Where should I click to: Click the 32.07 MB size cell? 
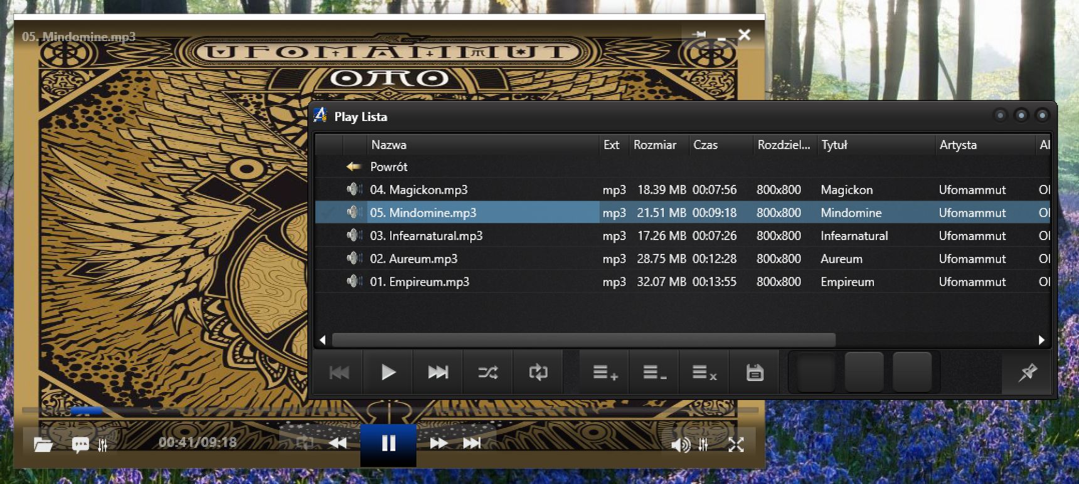661,282
